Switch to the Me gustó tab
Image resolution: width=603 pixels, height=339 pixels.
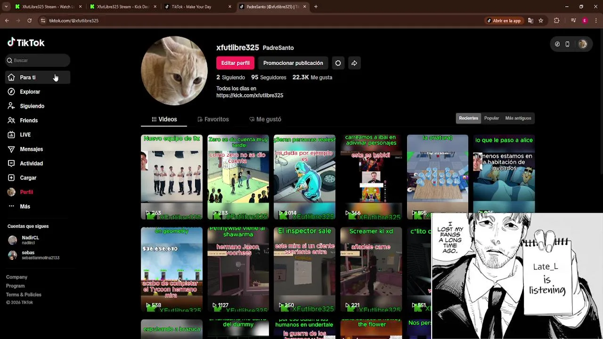click(x=265, y=120)
